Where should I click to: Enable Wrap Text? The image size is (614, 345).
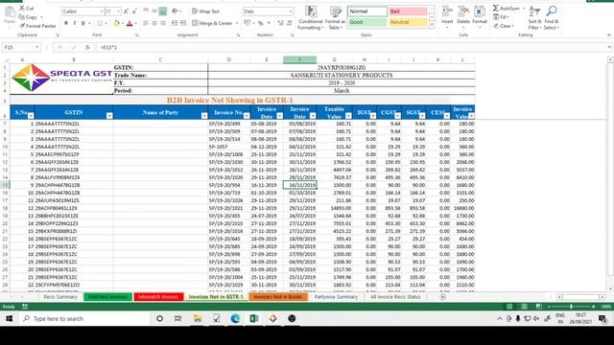[206, 11]
